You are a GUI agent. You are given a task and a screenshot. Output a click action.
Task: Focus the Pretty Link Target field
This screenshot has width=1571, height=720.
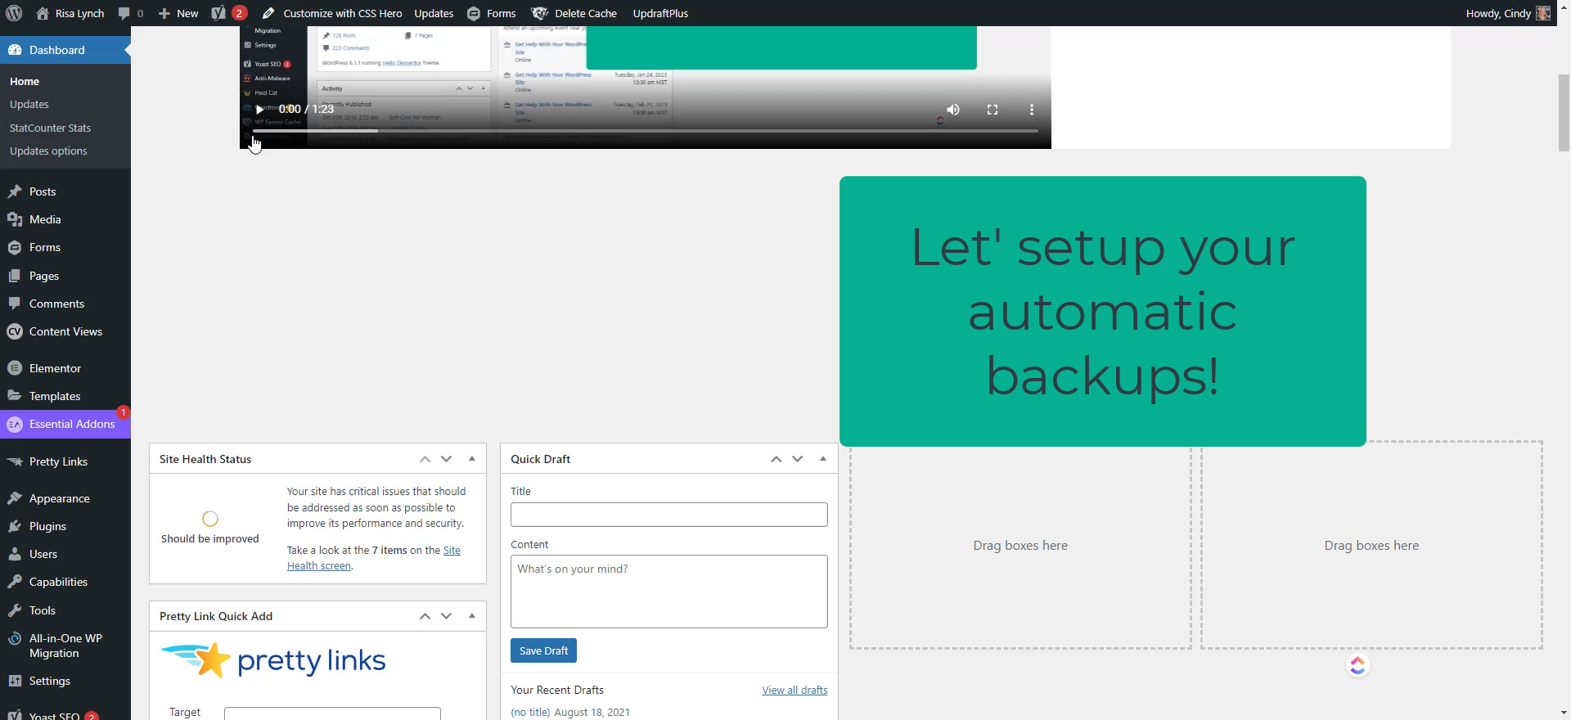pos(332,713)
